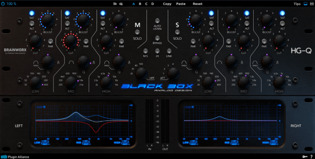Enable ALT on M channel LOW band
The height and width of the screenshot is (159, 315).
click(32, 23)
